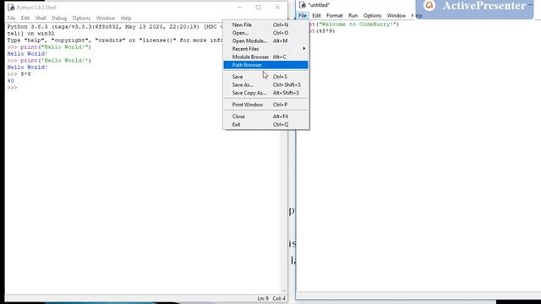Open Options menu in Python Shell window

coord(81,18)
